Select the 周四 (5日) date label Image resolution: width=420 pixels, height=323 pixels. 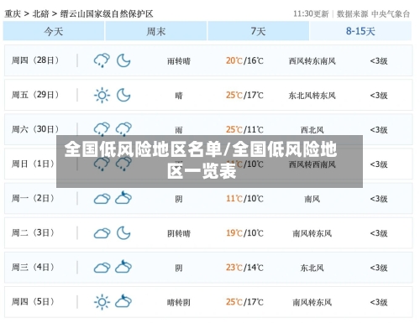coord(33,302)
